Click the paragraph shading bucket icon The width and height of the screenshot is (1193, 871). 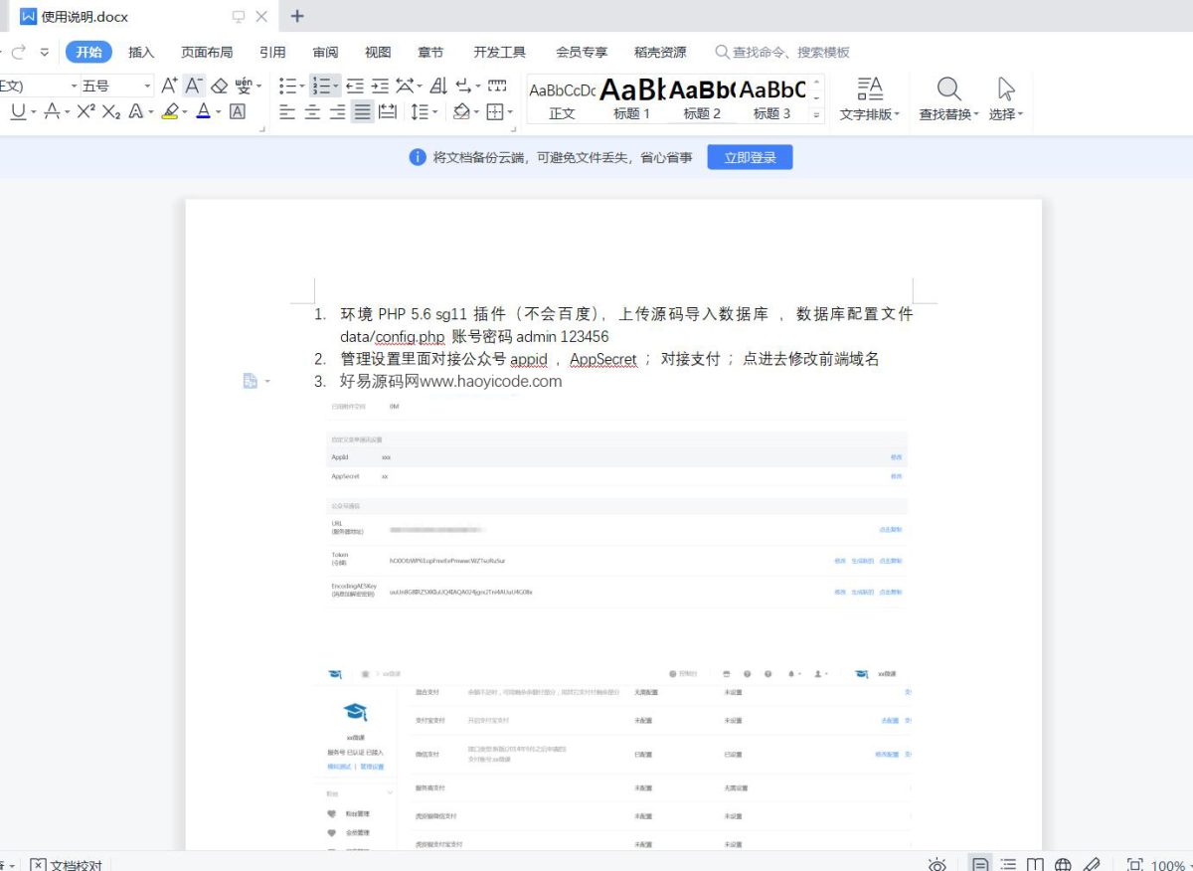coord(460,112)
